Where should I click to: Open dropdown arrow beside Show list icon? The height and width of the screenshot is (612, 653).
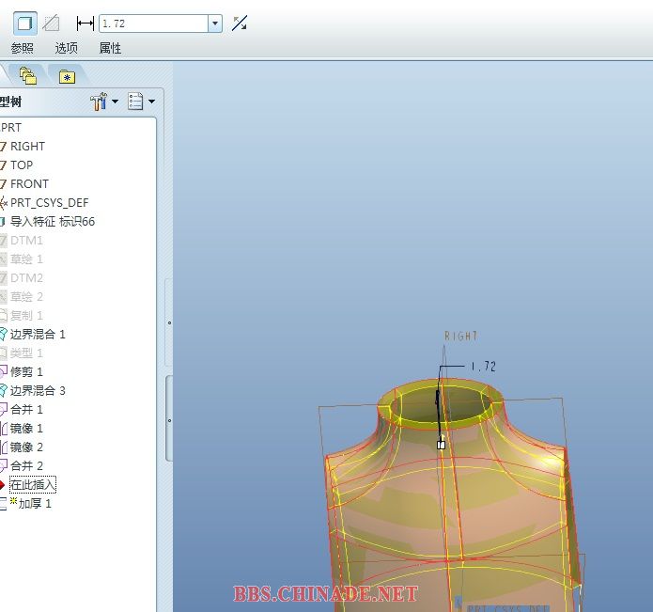coord(150,102)
